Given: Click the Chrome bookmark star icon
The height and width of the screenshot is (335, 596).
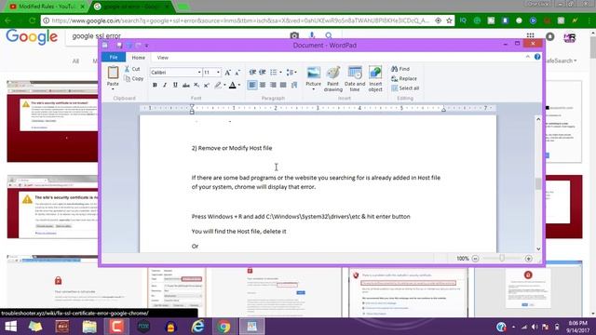Looking at the screenshot, I should coord(449,20).
